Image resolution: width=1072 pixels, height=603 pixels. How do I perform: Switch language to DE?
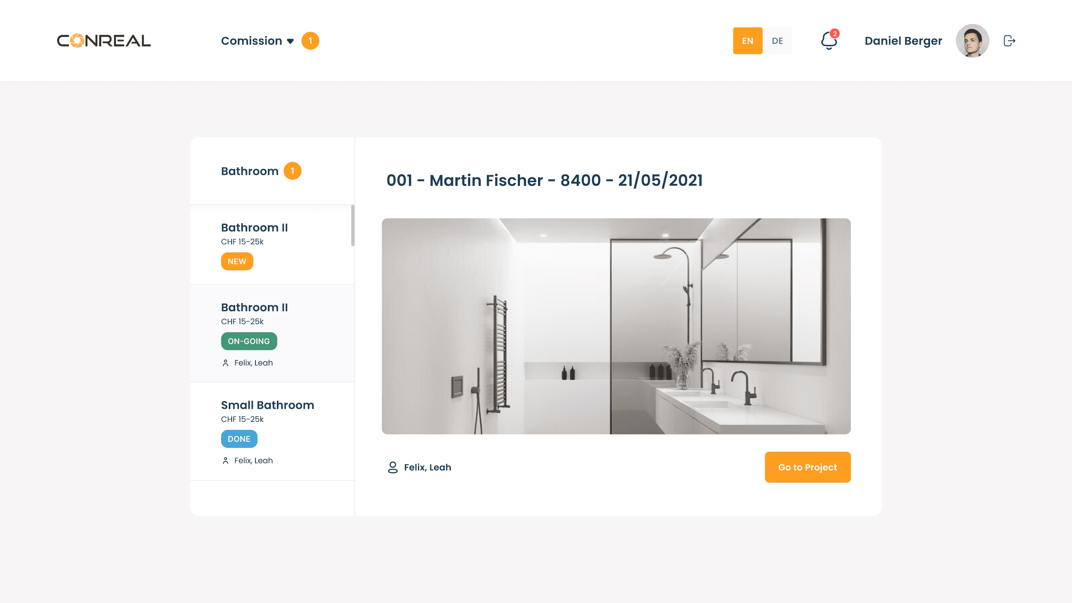(777, 41)
